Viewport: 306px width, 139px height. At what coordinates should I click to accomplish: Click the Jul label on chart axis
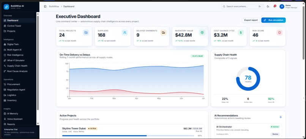pyautogui.click(x=203, y=98)
